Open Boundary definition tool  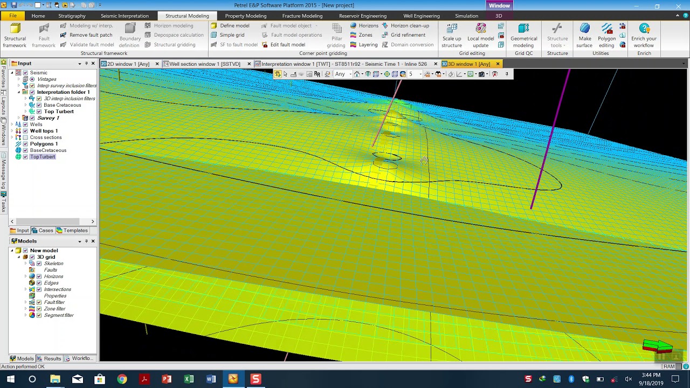[130, 35]
